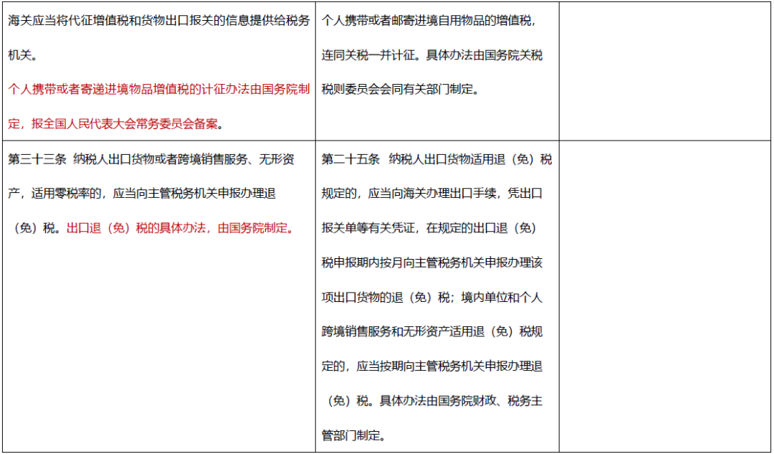The height and width of the screenshot is (454, 774).
Task: Click the line starting '规定的，应当向海关办理出口手续'
Action: [432, 194]
